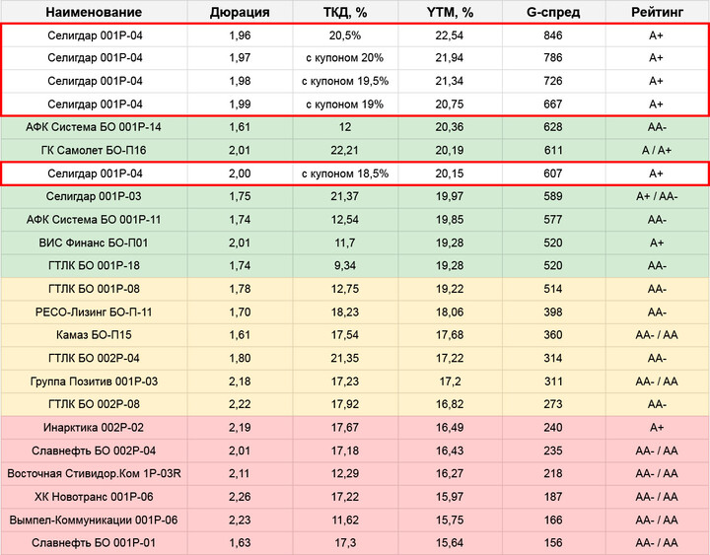Image resolution: width=710 pixels, height=555 pixels.
Task: Select РЕСО-Лизинг БО-П-11 name cell
Action: point(94,312)
